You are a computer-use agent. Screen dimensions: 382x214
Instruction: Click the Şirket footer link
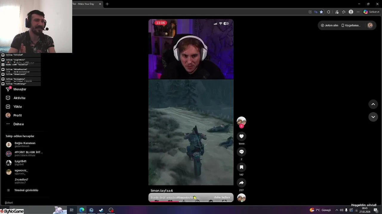pyautogui.click(x=9, y=203)
